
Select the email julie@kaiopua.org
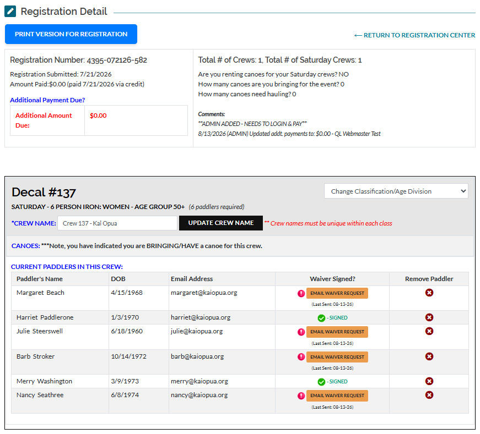click(197, 331)
